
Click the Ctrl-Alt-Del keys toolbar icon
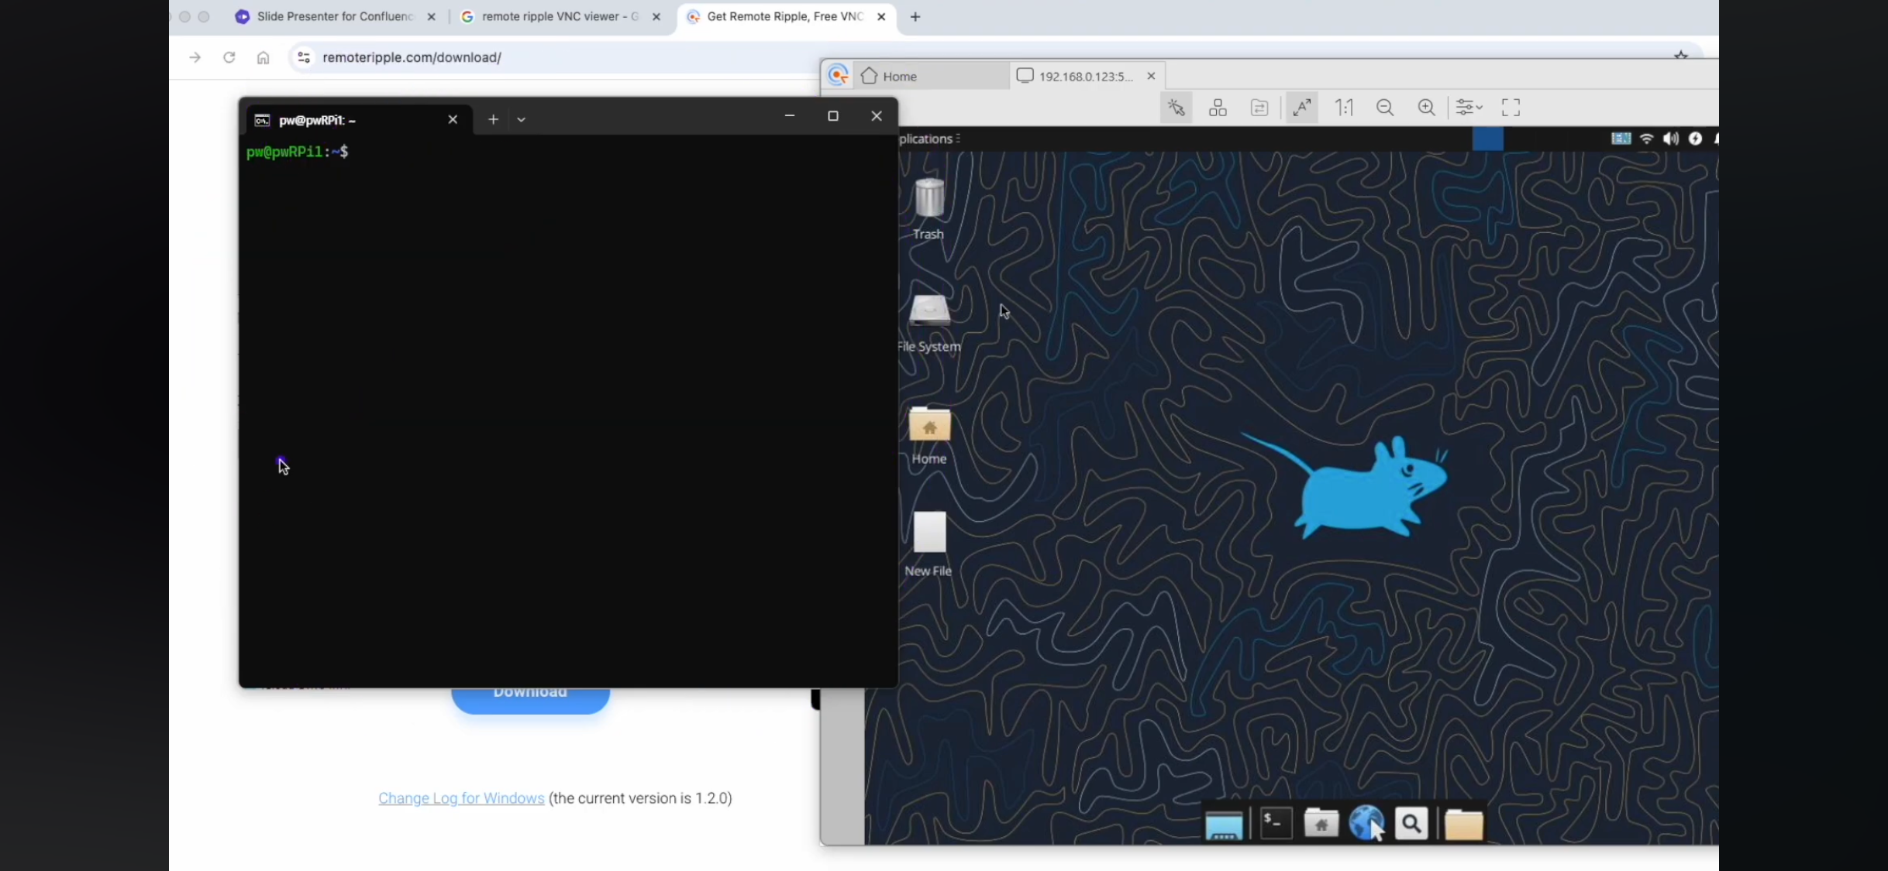1218,108
